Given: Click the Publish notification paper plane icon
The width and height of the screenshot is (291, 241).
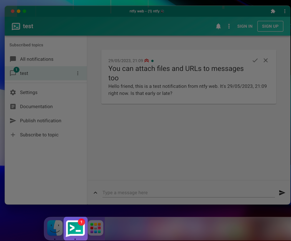Looking at the screenshot, I should click(x=13, y=121).
